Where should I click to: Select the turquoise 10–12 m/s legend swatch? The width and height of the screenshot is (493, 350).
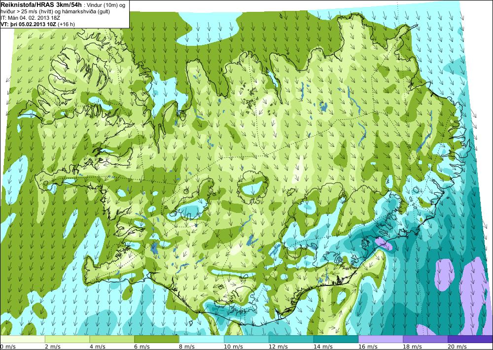(x=246, y=339)
